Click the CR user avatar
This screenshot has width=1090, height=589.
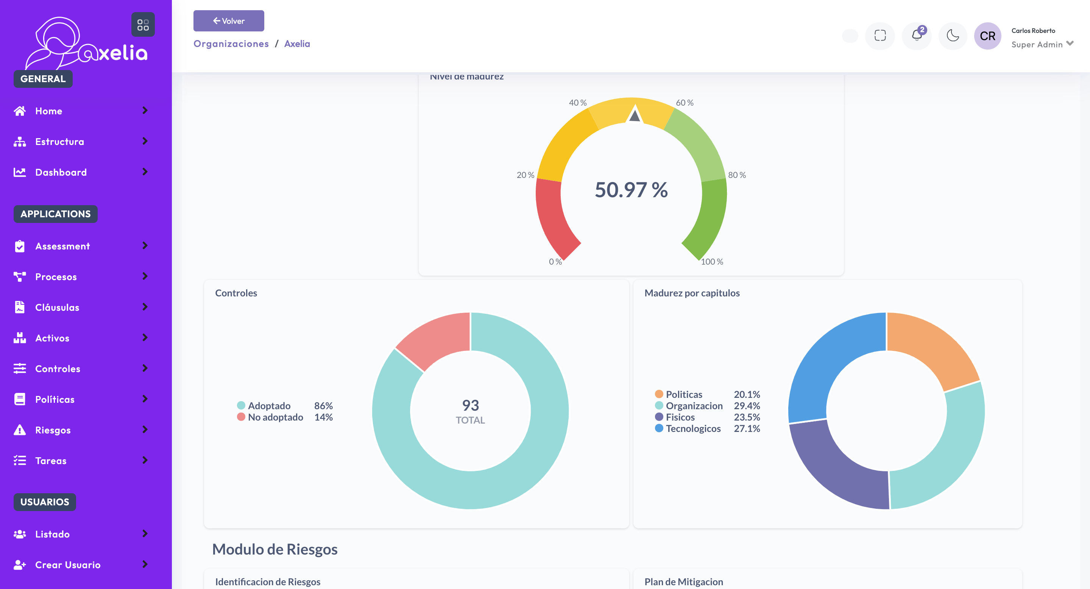987,36
